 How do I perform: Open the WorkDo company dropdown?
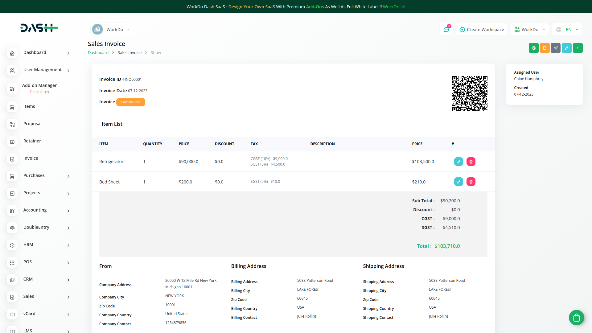pos(111,30)
